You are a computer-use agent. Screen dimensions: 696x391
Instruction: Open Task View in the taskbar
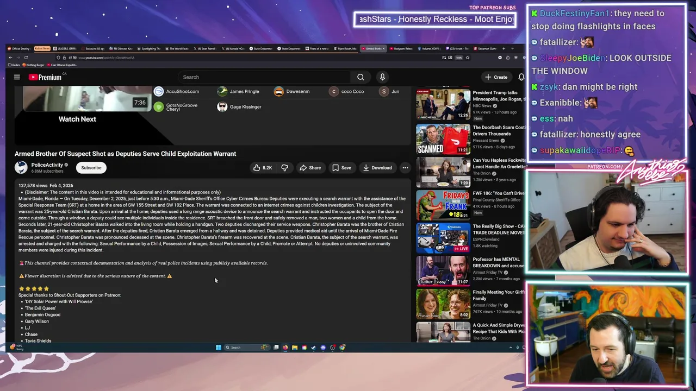pos(276,348)
